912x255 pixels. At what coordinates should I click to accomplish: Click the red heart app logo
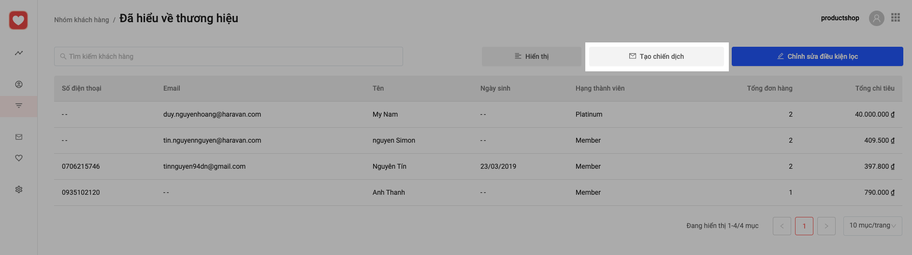click(18, 20)
